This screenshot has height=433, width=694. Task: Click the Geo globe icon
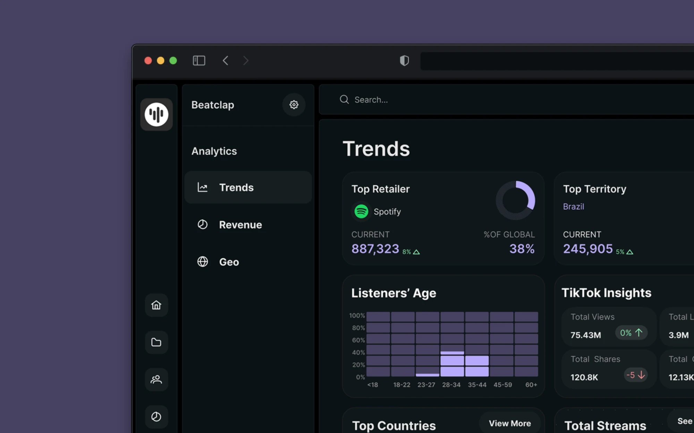point(203,262)
